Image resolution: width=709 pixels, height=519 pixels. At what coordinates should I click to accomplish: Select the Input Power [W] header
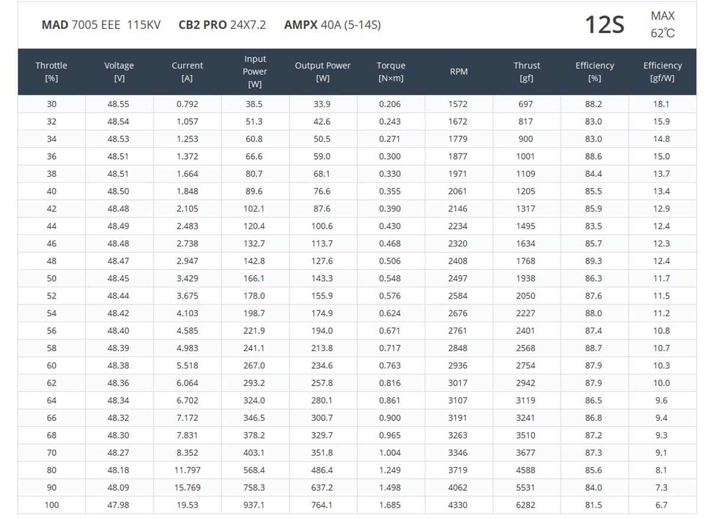pos(255,72)
